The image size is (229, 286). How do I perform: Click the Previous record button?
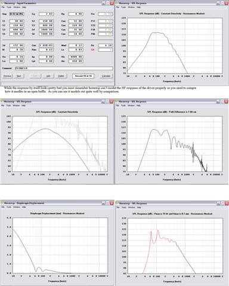tap(8, 76)
